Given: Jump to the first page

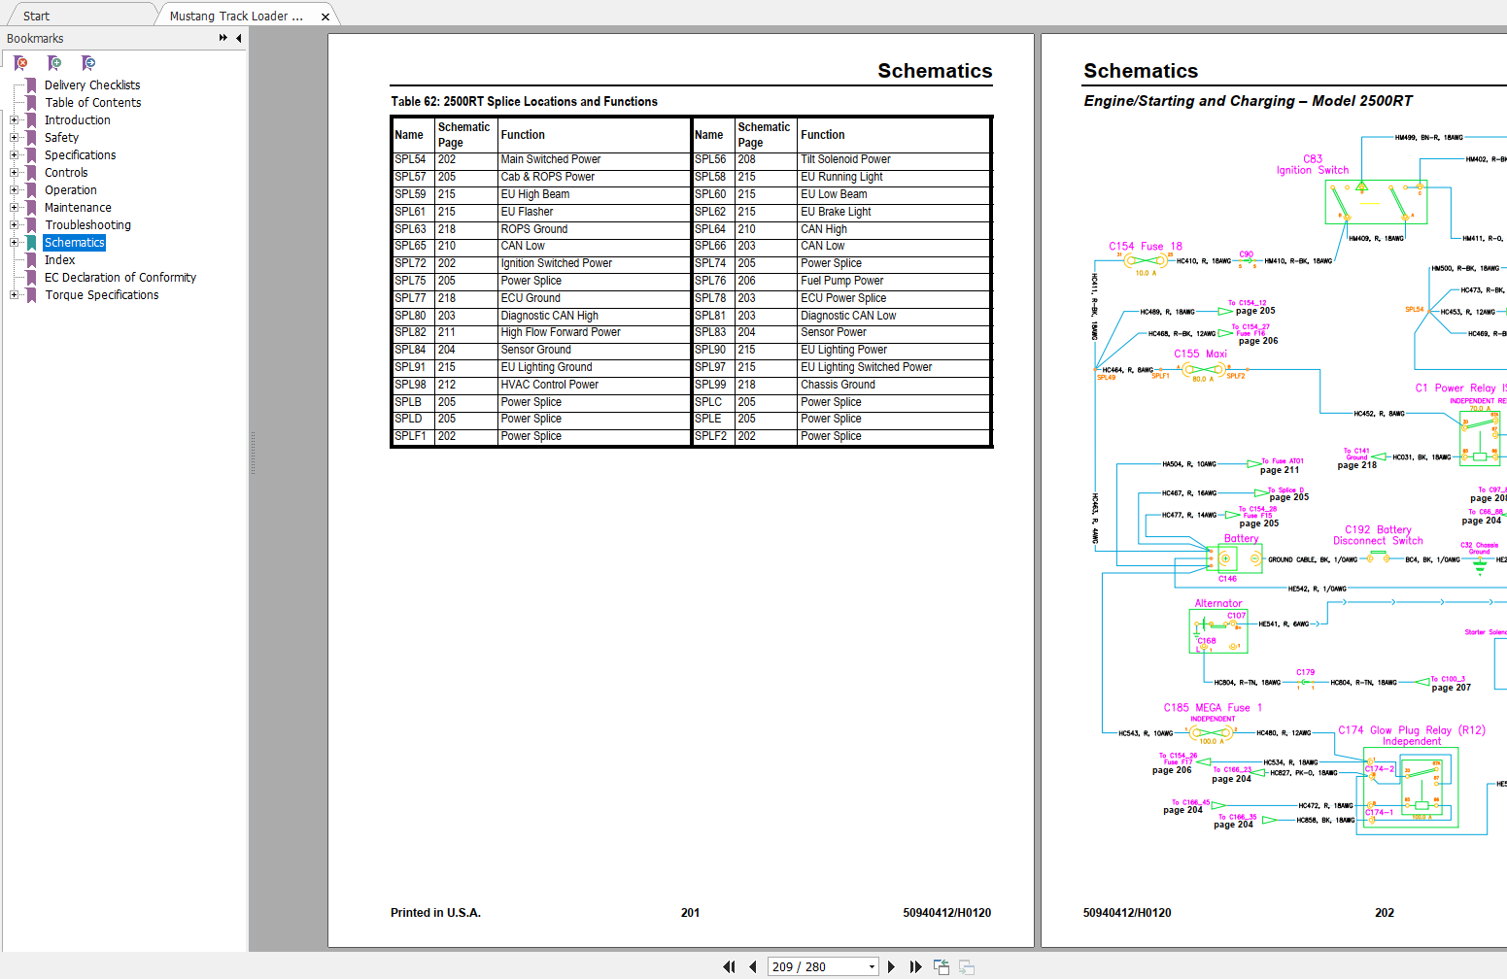Looking at the screenshot, I should [x=729, y=966].
